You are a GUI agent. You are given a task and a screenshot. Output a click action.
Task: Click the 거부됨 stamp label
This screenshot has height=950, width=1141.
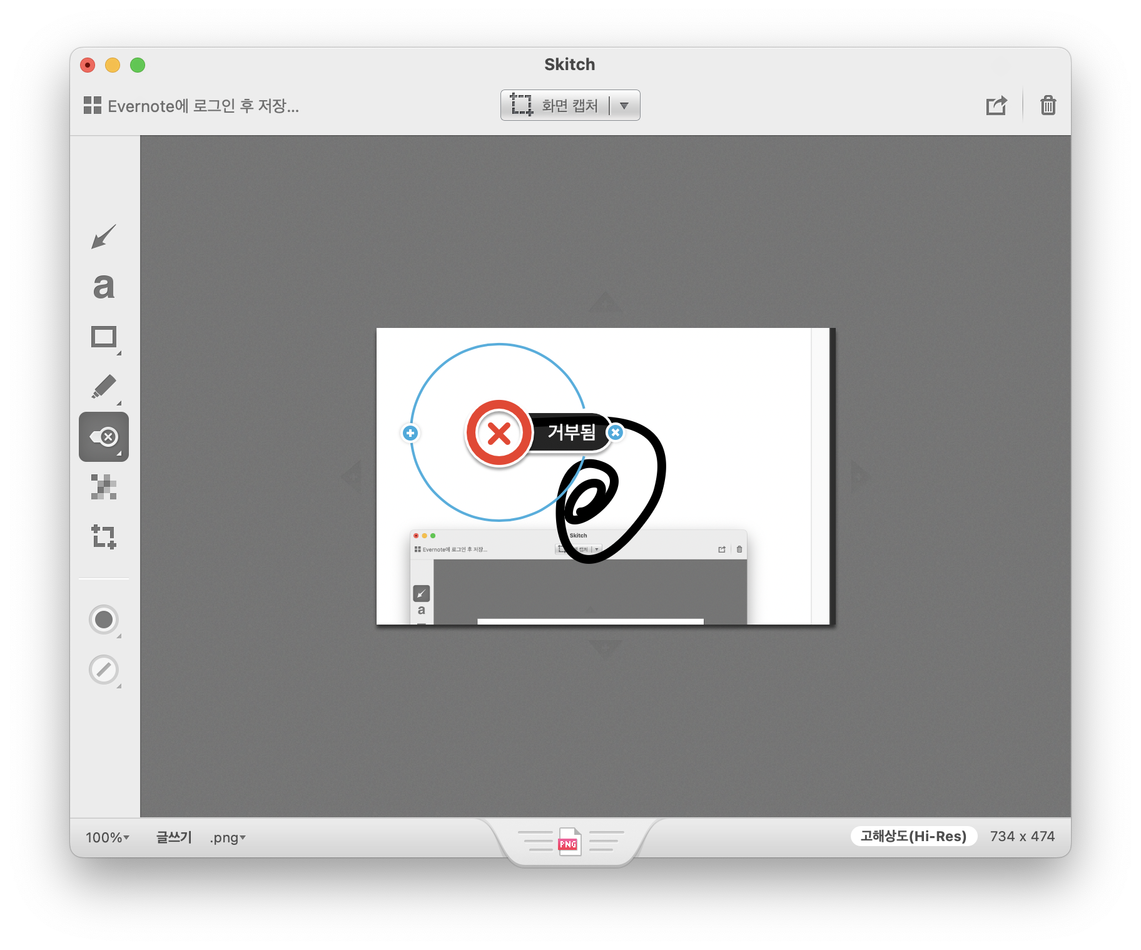tap(571, 432)
